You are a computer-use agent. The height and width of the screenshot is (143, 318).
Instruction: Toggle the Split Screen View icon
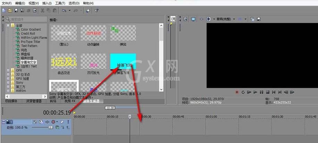coord(209,19)
